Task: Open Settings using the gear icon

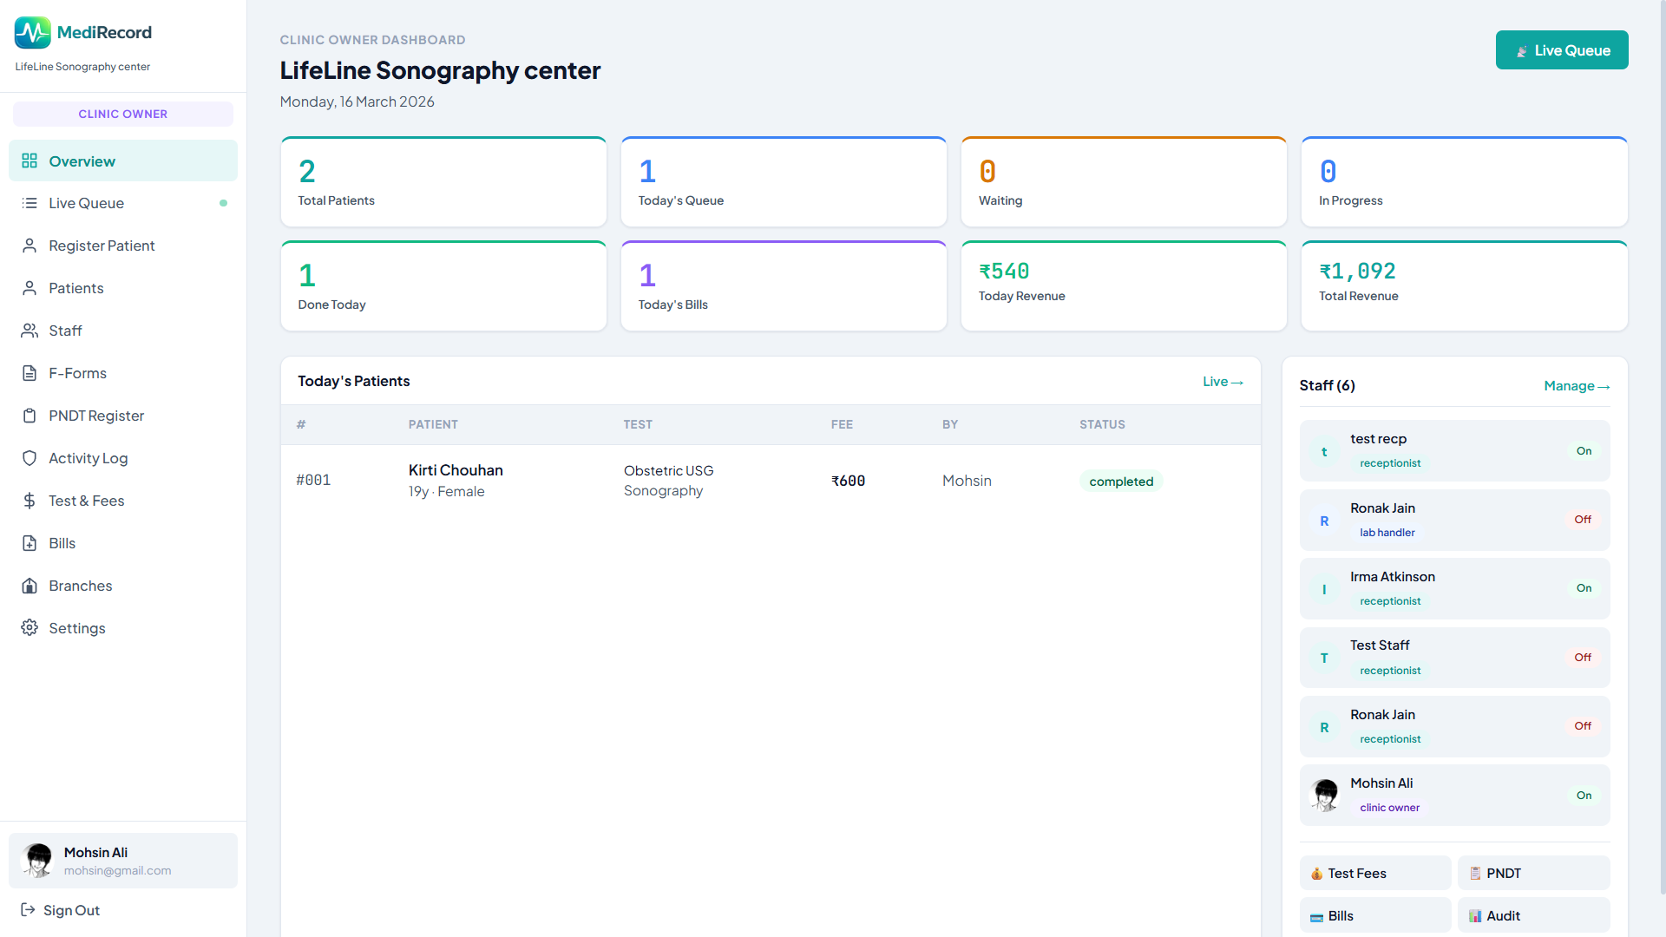Action: [x=30, y=627]
